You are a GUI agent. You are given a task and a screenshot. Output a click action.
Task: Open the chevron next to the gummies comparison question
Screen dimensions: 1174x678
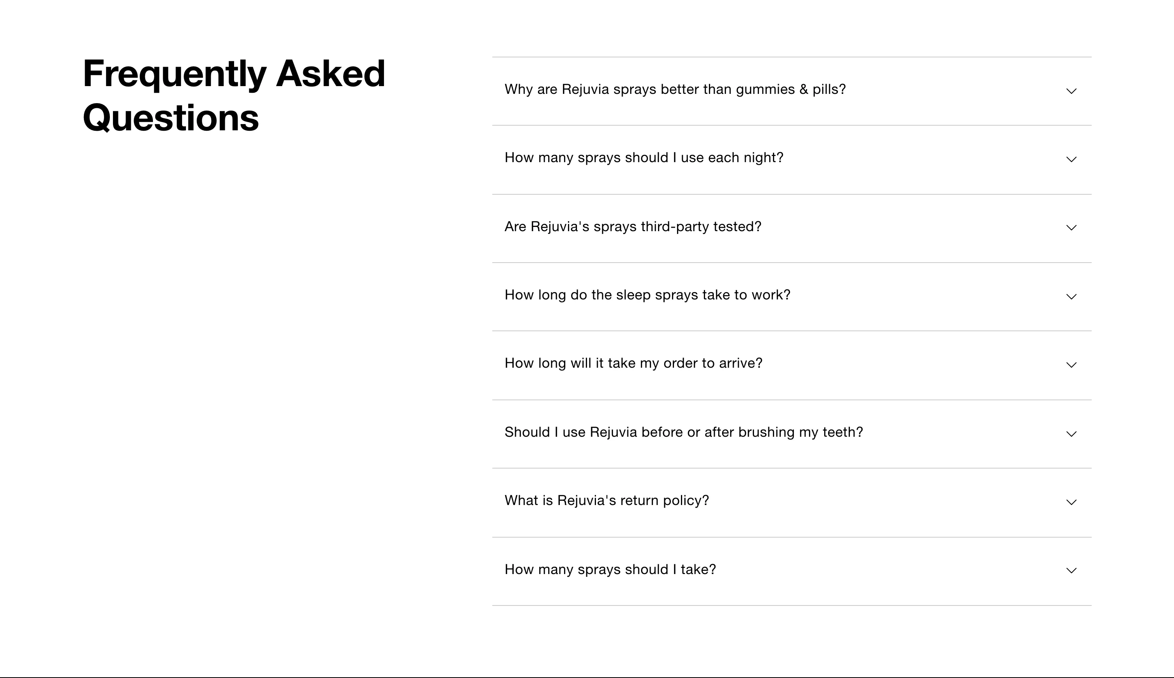[x=1071, y=91]
